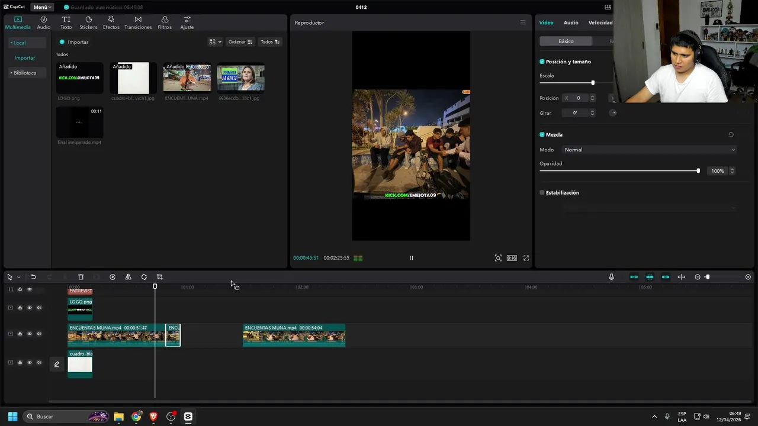The image size is (758, 426).
Task: Switch to the Audio media tab
Action: tap(44, 22)
